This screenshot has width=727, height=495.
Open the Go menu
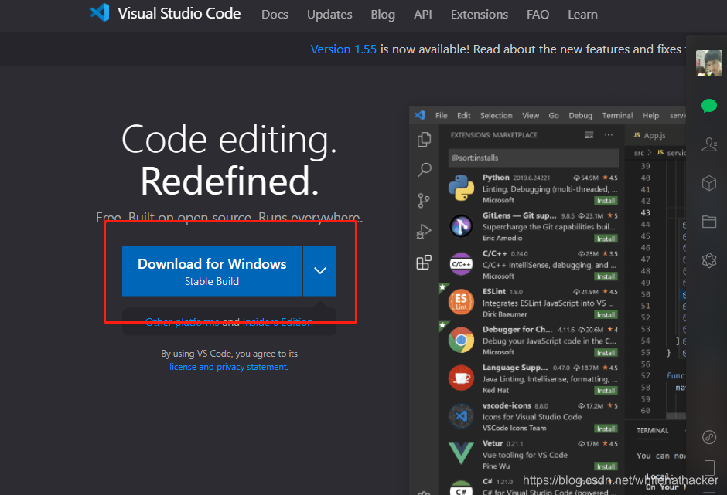coord(554,115)
